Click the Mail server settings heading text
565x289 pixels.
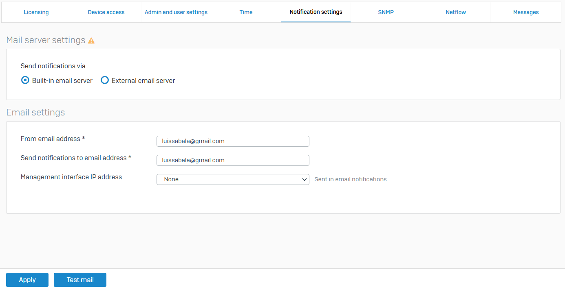[46, 40]
